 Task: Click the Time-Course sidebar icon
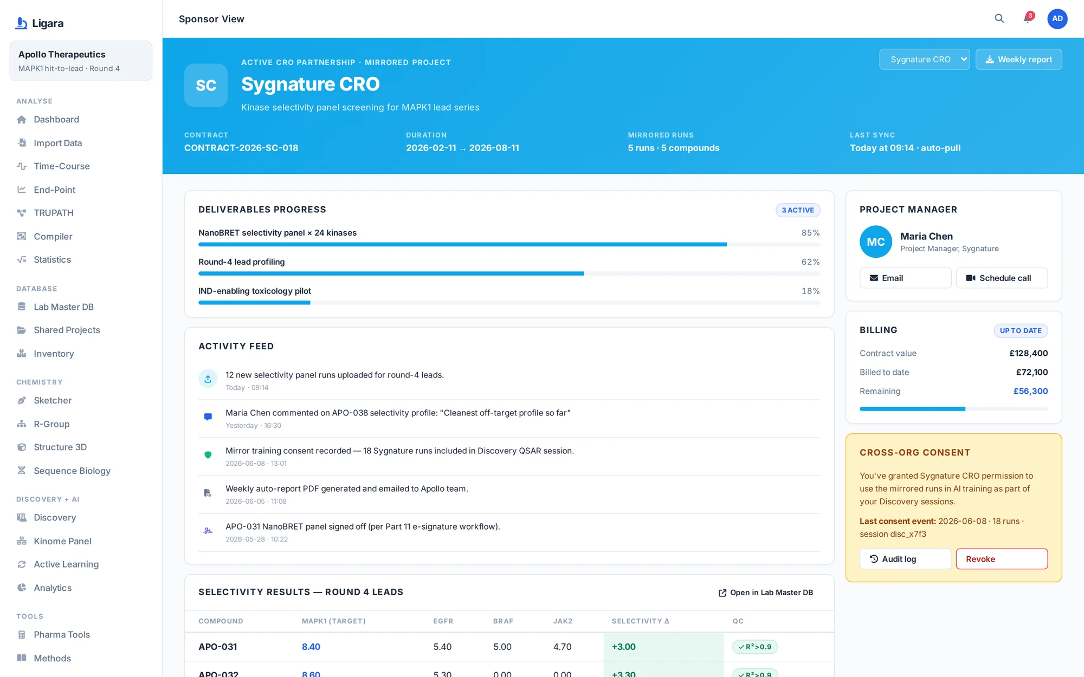[x=22, y=166]
